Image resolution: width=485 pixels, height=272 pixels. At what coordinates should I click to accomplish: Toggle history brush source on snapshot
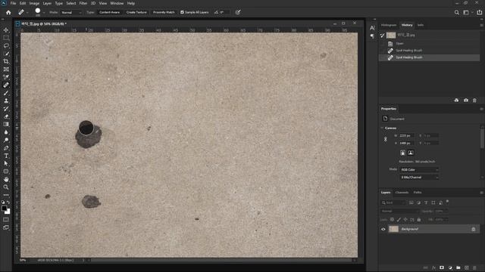tap(383, 36)
